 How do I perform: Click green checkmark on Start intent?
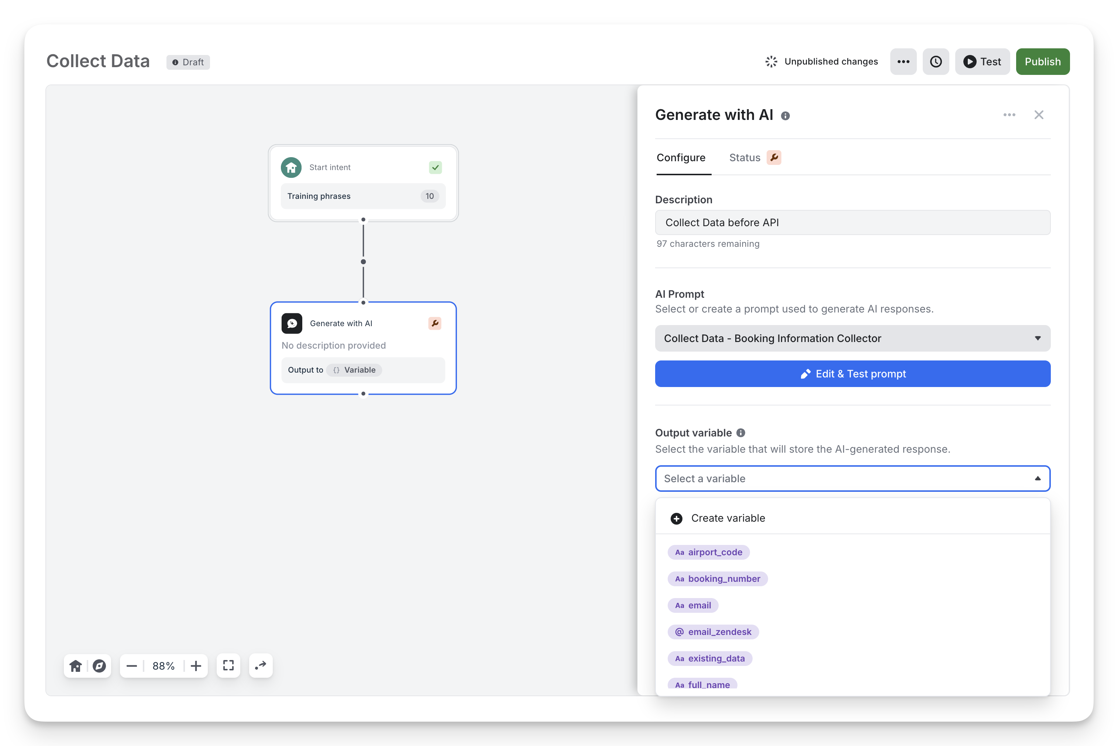click(435, 167)
